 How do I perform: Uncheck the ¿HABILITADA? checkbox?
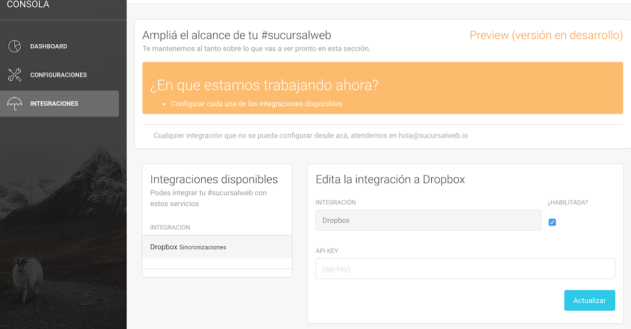[x=552, y=222]
